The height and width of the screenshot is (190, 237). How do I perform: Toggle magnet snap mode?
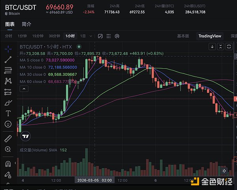point(8,164)
